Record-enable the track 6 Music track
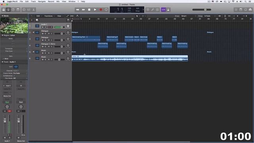The image size is (254, 143). (49, 60)
